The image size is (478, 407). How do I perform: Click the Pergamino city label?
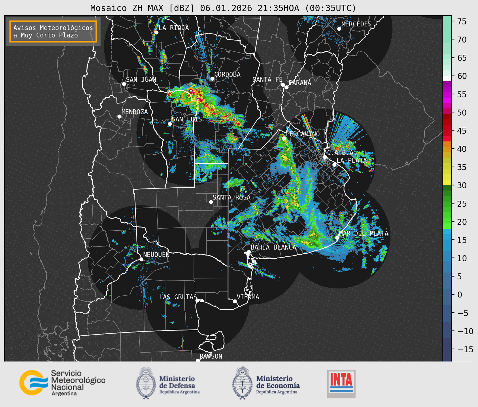(303, 134)
